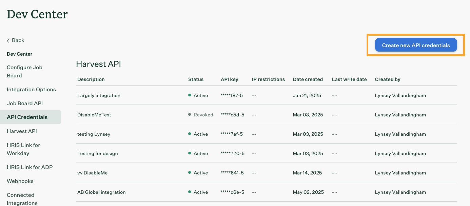Open the testing Lynsey credential
470x206 pixels.
pyautogui.click(x=94, y=134)
